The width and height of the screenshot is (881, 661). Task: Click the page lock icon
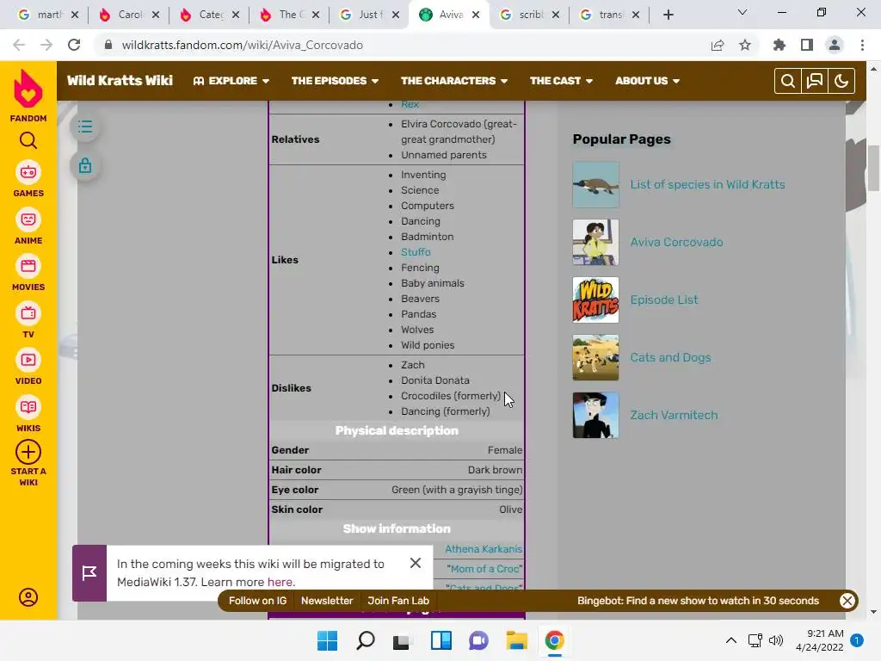(85, 166)
